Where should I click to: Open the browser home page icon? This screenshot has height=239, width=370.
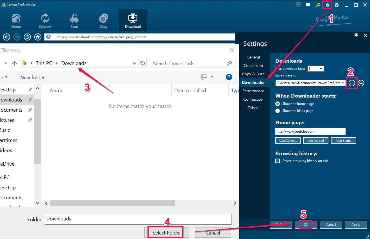pyautogui.click(x=38, y=37)
